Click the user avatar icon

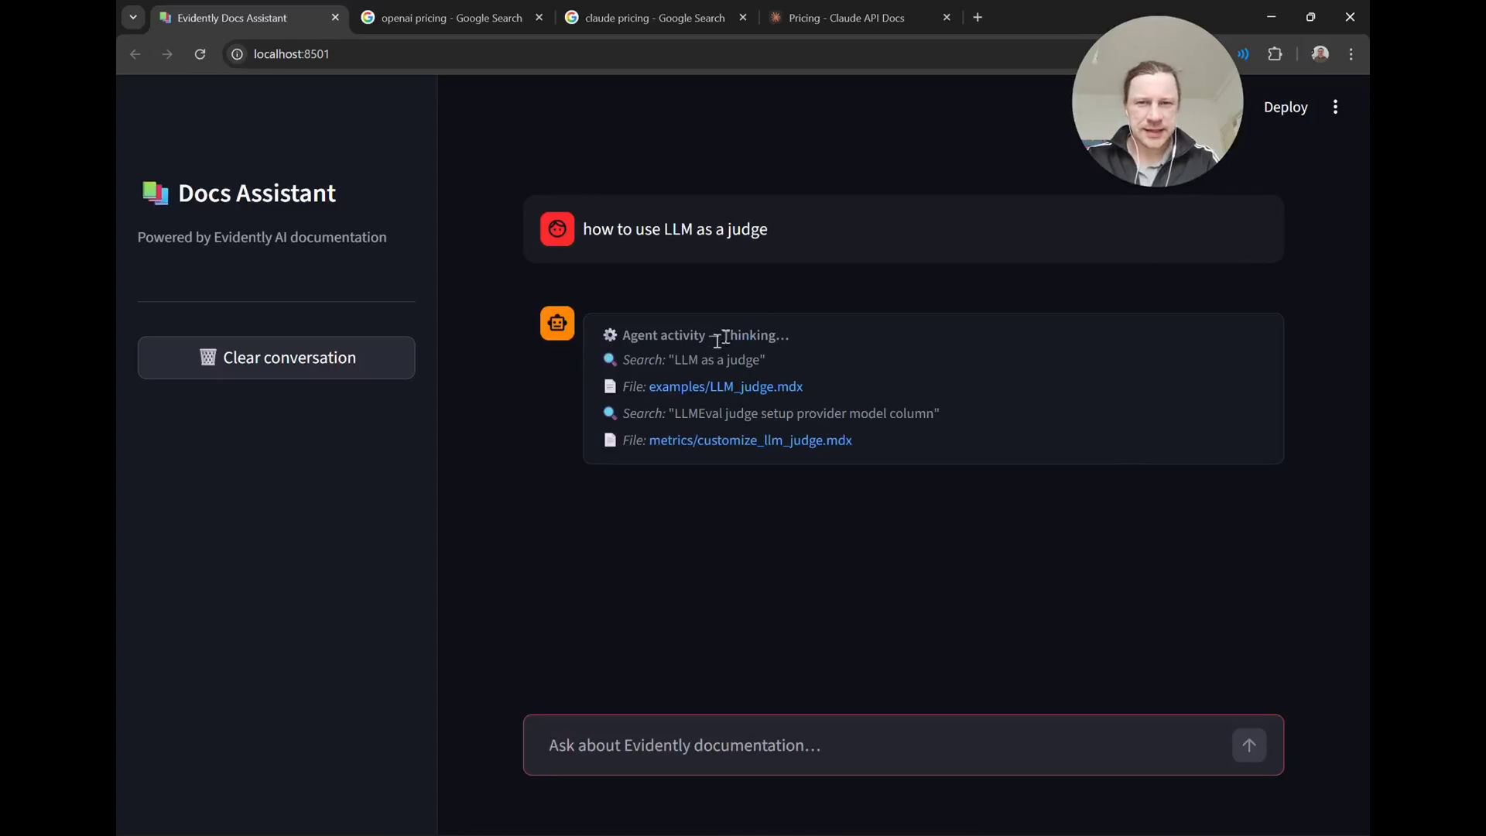(x=557, y=229)
